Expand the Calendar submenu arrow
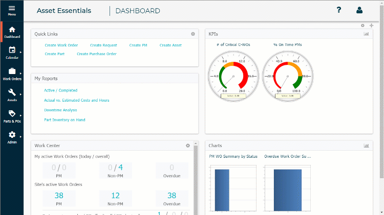Screen dimensions: 384x215 tap(20, 52)
